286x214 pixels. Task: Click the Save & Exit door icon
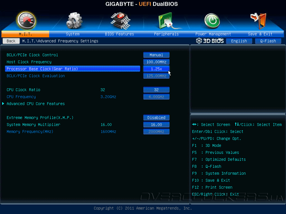point(258,21)
